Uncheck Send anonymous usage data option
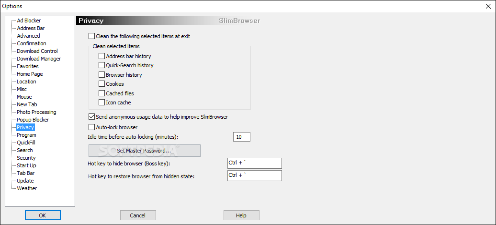Viewport: 496px width, 225px height. click(92, 117)
